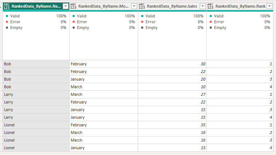
Task: Open the Sales column filter dropdown
Action: (x=202, y=6)
